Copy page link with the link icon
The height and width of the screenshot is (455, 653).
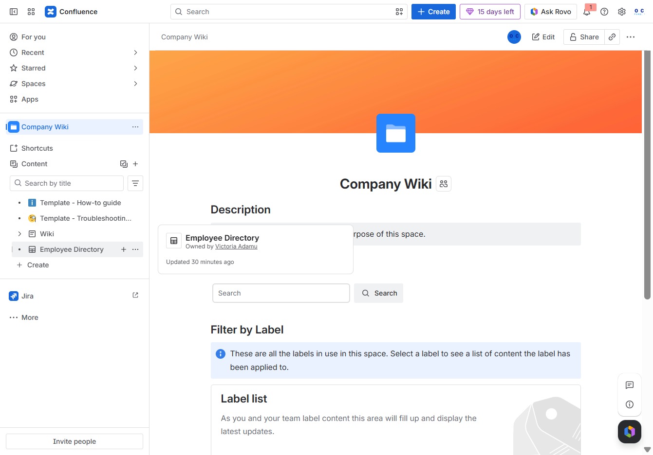tap(612, 37)
